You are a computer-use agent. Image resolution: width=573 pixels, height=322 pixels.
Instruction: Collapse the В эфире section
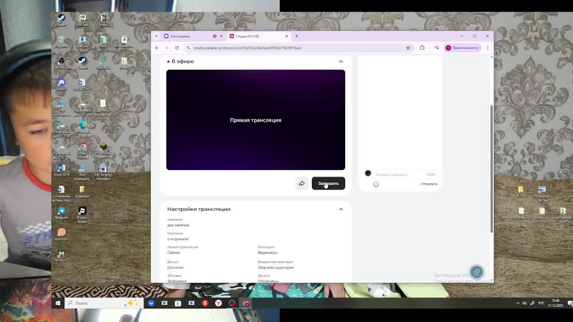pos(341,61)
